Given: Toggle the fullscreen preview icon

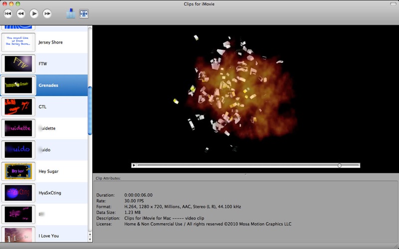Looking at the screenshot, I should 84,13.
